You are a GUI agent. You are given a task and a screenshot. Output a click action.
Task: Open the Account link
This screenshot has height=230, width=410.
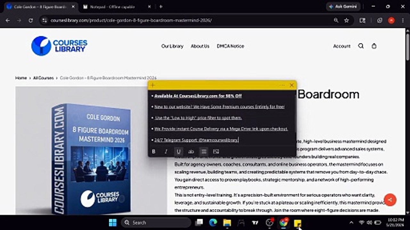click(342, 46)
